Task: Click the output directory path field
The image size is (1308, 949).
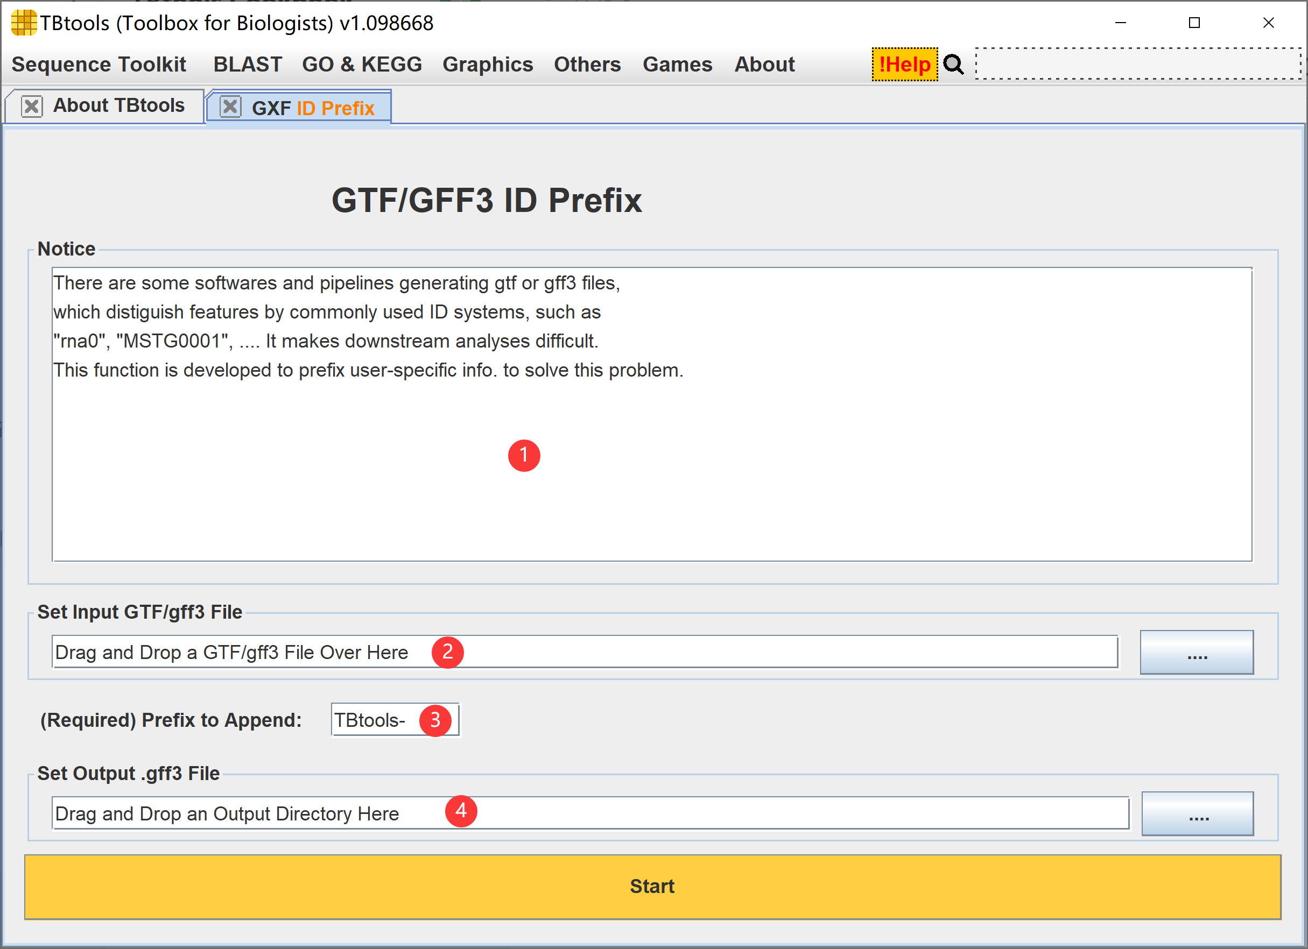Action: (590, 813)
